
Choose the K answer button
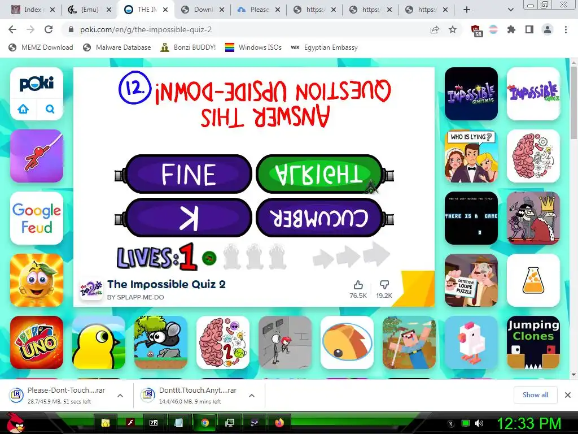coord(189,218)
